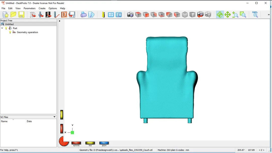The image size is (272, 153).
Task: Save project using the yellow floppy disk
Action: coord(21,15)
